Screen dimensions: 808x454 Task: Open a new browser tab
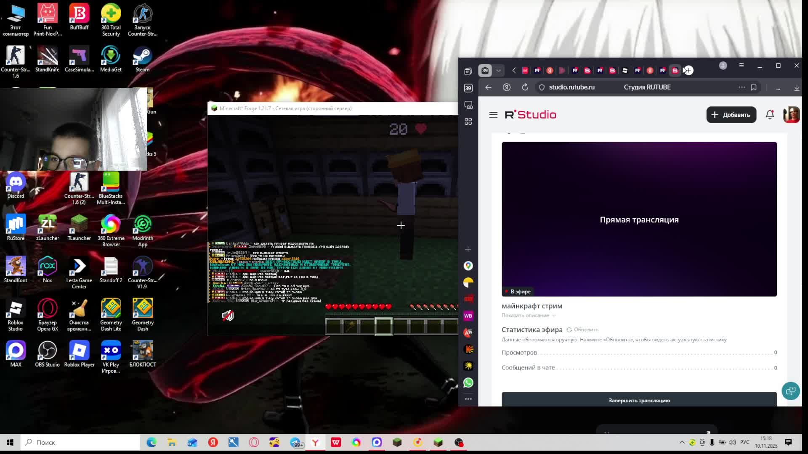point(688,71)
